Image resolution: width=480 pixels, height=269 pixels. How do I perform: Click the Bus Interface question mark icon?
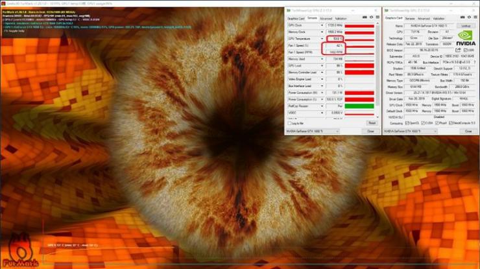[x=475, y=62]
